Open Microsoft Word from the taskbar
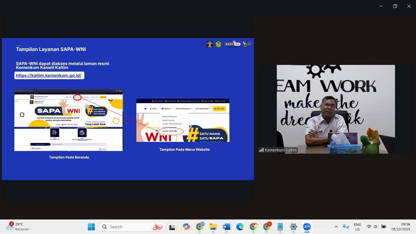Image resolution: width=416 pixels, height=234 pixels. point(226,227)
